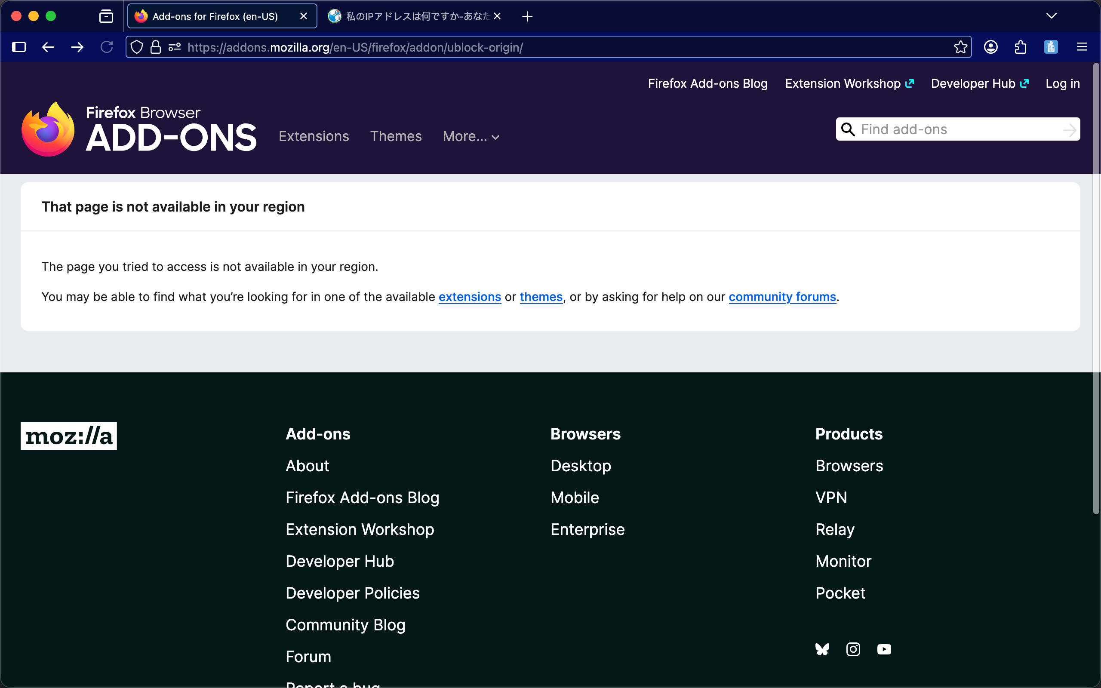Close the Add-ons for Firefox tab
1101x688 pixels.
pyautogui.click(x=304, y=16)
